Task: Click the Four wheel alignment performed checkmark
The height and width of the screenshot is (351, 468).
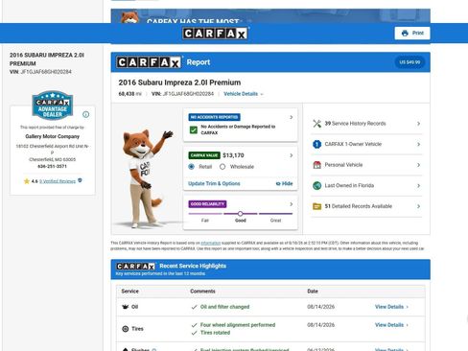Action: click(194, 325)
